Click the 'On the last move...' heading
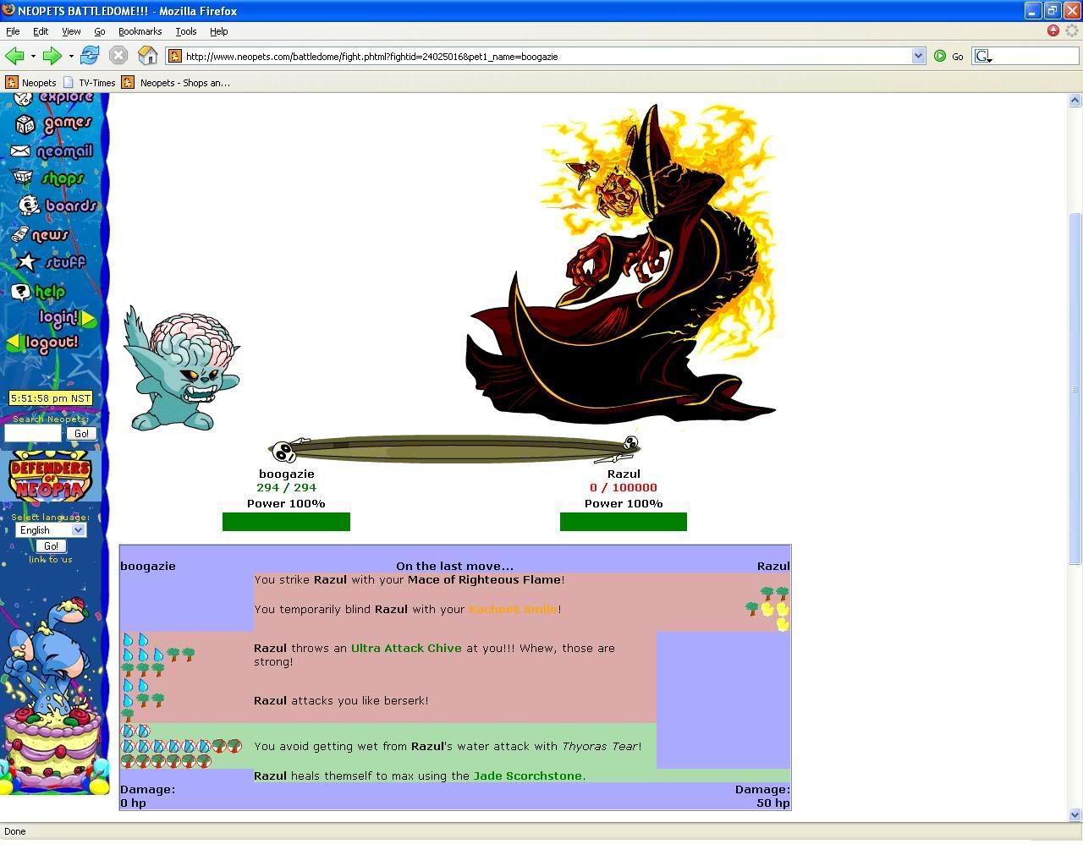The image size is (1083, 866). coord(454,566)
